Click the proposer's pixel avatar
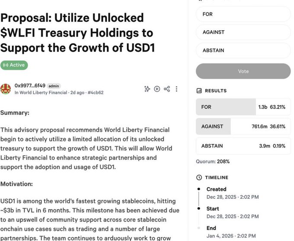294x241 pixels. tap(6, 89)
